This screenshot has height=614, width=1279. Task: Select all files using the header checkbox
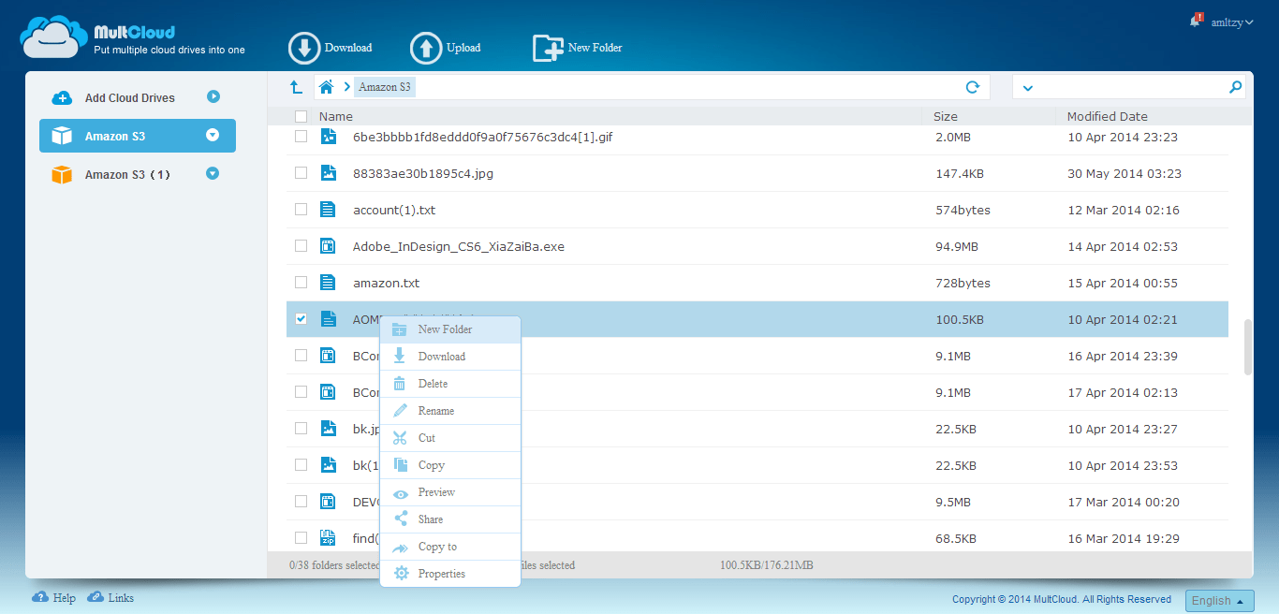(301, 116)
